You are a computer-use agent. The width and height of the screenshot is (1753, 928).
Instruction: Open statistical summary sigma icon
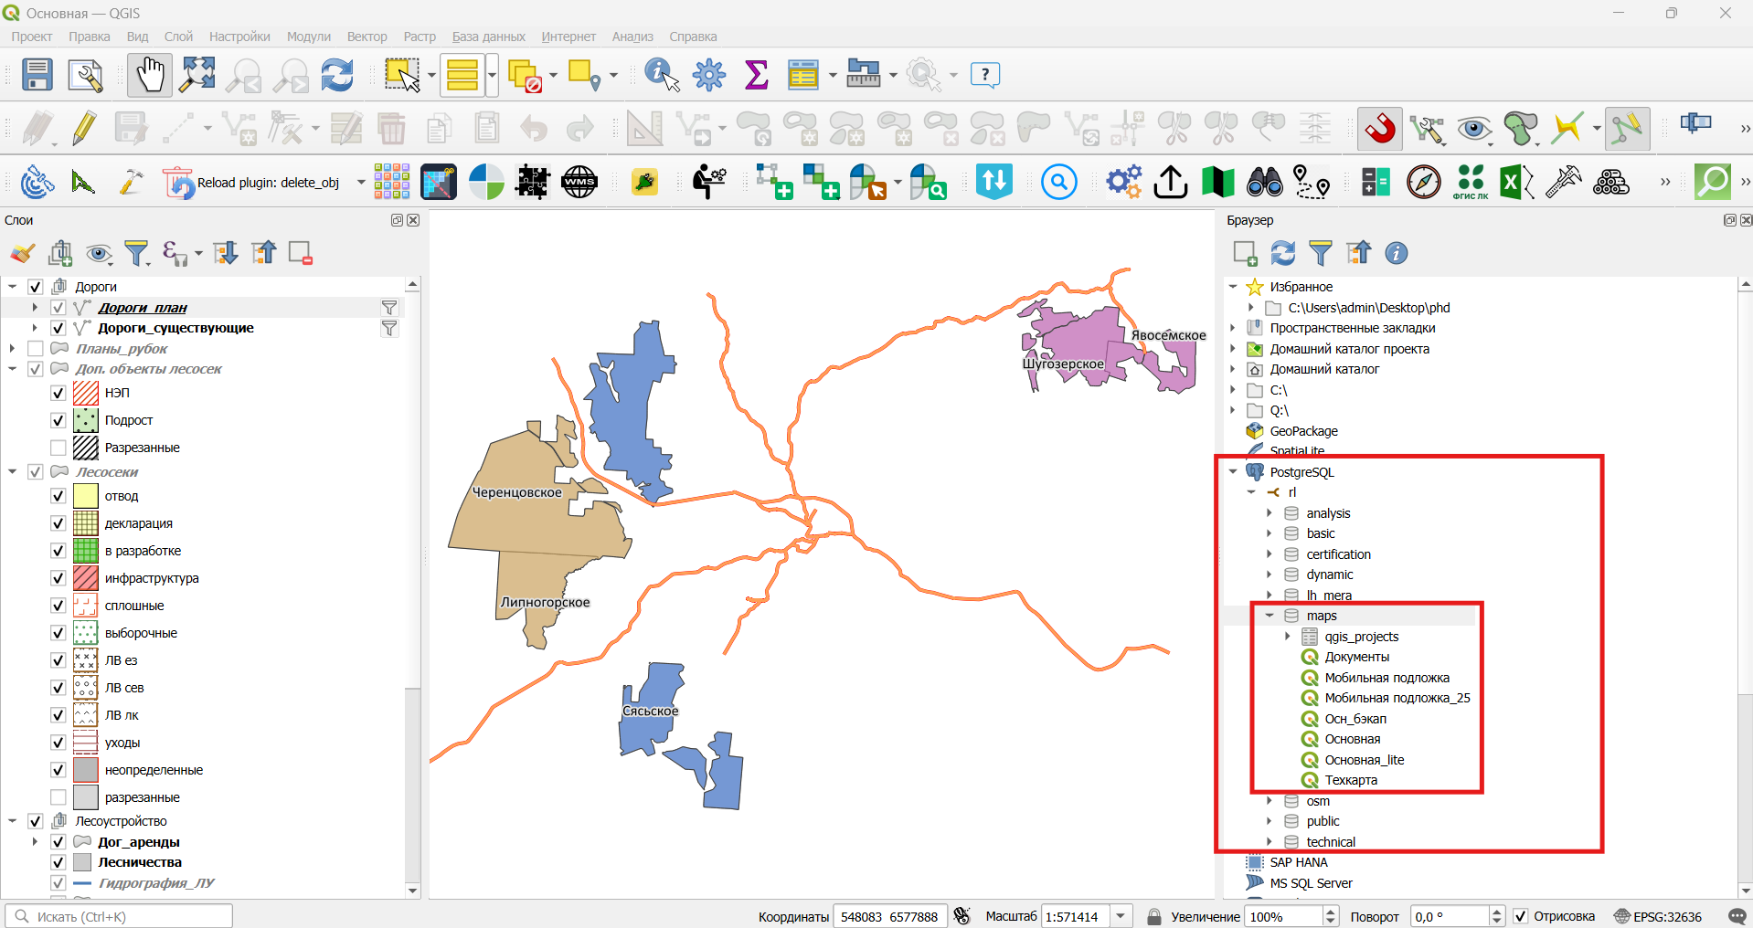756,75
